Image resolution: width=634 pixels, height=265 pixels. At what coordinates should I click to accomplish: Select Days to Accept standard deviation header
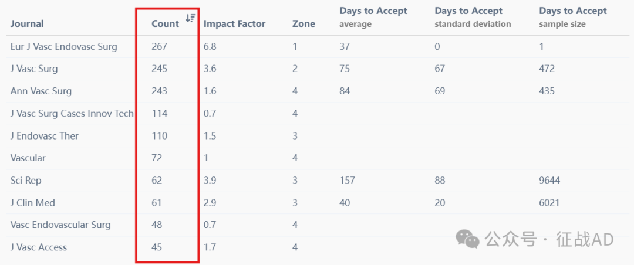(x=473, y=18)
